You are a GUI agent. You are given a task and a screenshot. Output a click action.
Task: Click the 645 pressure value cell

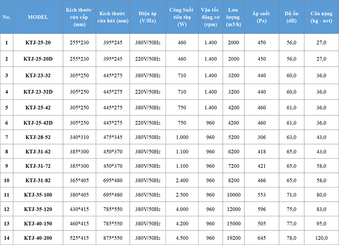[x=261, y=238]
